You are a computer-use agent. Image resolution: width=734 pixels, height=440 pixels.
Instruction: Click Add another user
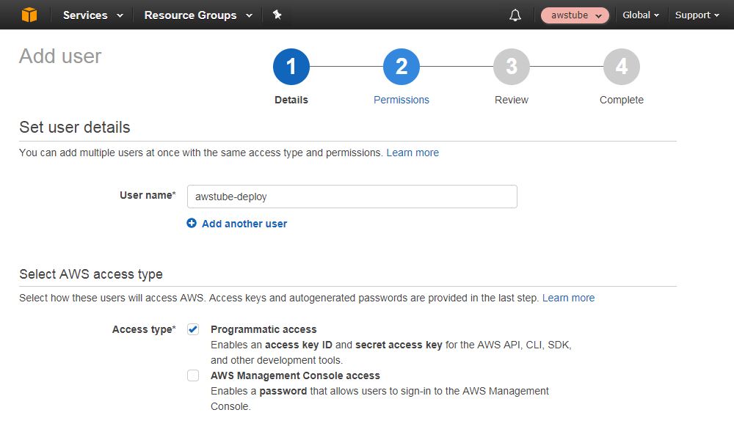click(x=244, y=223)
